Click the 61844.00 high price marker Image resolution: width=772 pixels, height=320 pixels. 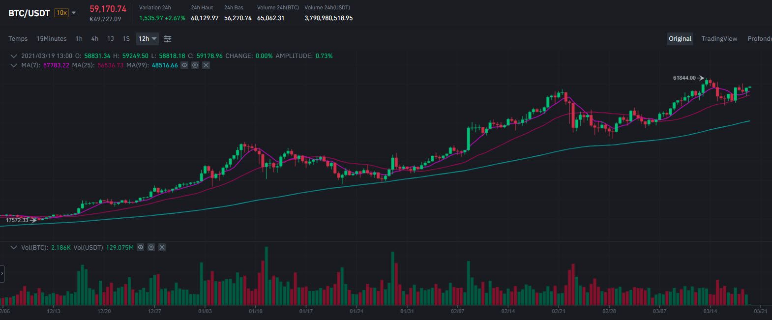coord(684,78)
